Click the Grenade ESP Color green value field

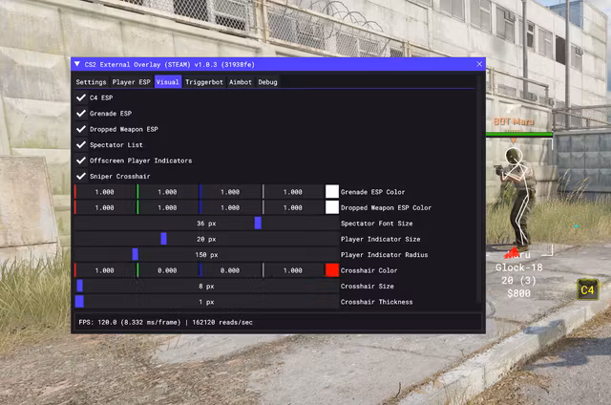point(167,192)
